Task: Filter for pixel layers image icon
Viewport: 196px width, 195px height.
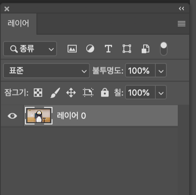Action: pos(72,48)
